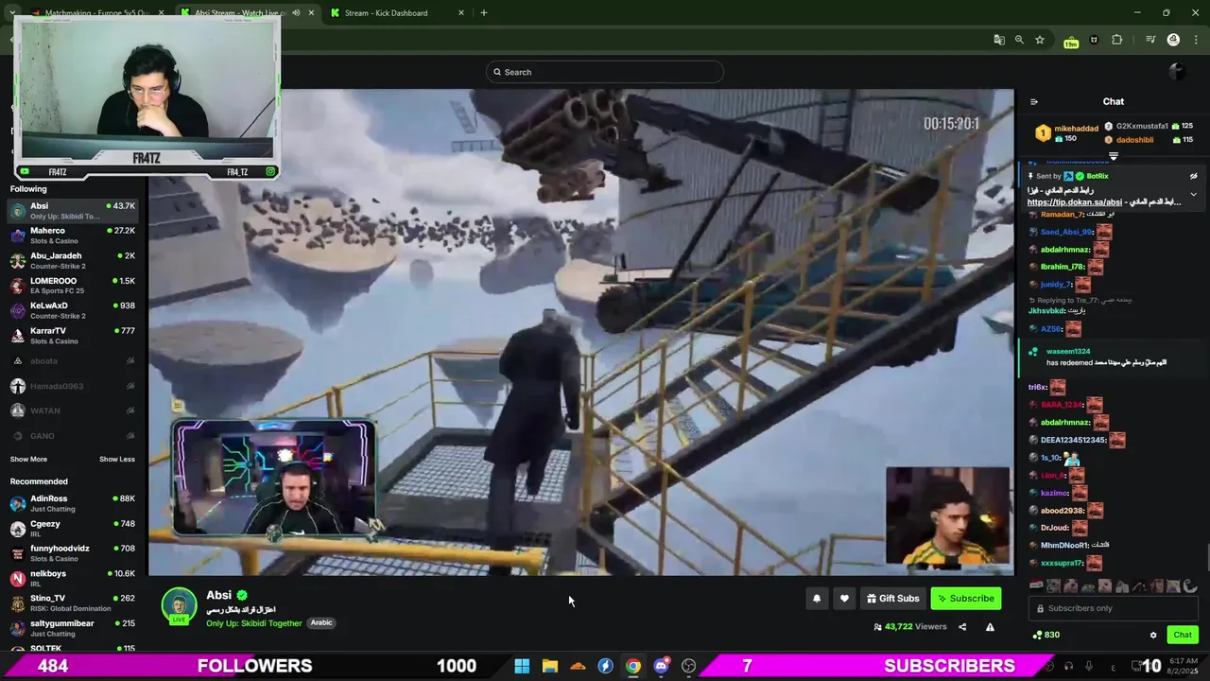Open offline channel WATAN

coord(74,410)
